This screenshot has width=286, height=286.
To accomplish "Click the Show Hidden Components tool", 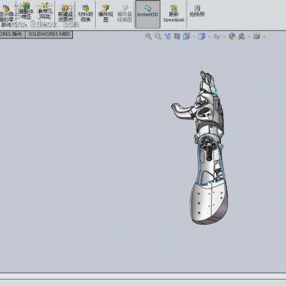I will [x=6, y=15].
